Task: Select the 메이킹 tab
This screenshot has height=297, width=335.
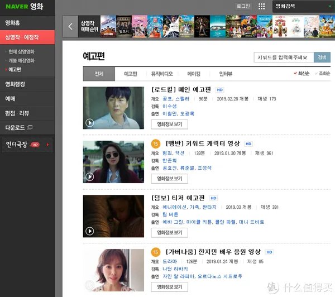Action: click(194, 74)
